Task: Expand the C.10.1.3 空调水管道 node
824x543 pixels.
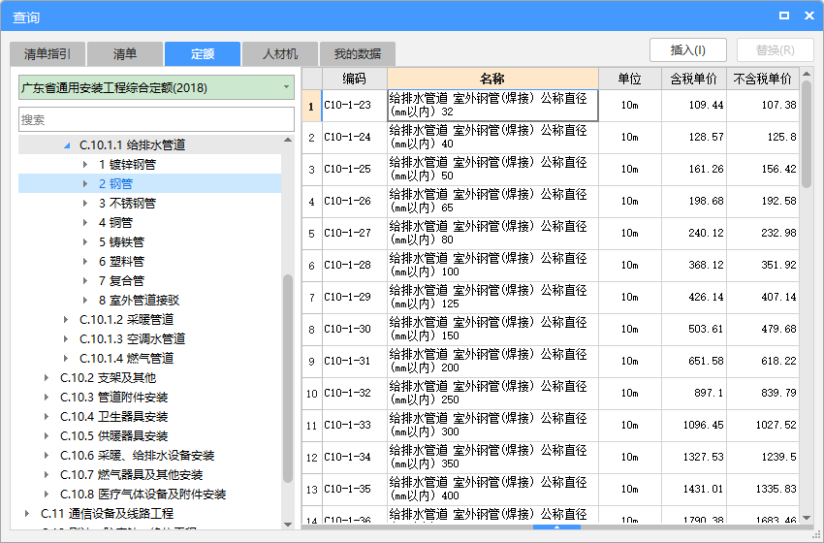Action: 66,339
